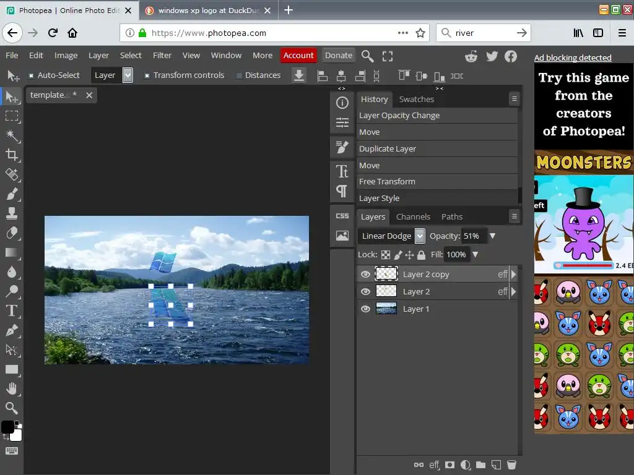Toggle the Transform controls checkbox
This screenshot has height=475, width=634.
(x=147, y=75)
